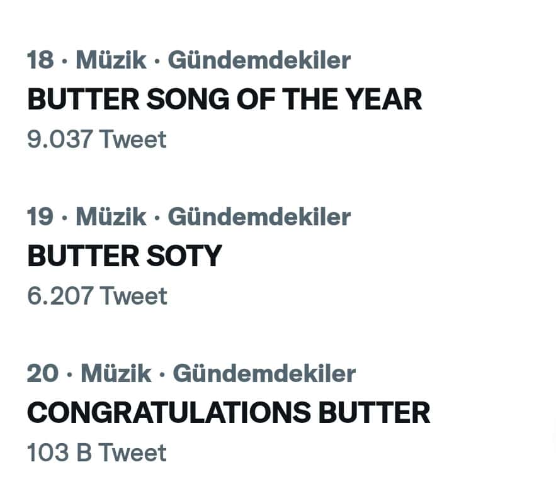Viewport: 556px width, 484px height.
Task: Click the word CONGRATULATIONS in trend 20
Action: pyautogui.click(x=169, y=413)
